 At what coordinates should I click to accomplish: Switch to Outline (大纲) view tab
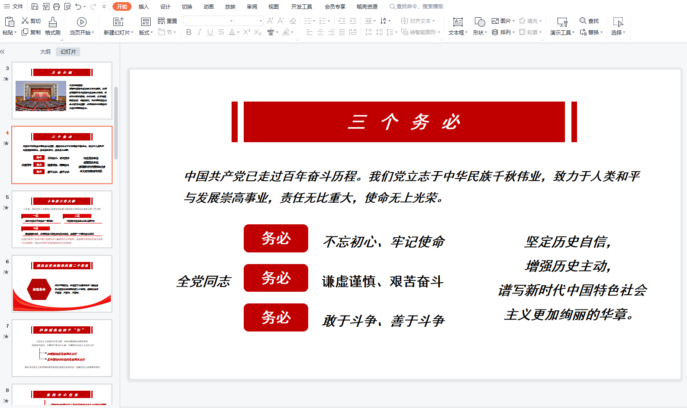(45, 52)
